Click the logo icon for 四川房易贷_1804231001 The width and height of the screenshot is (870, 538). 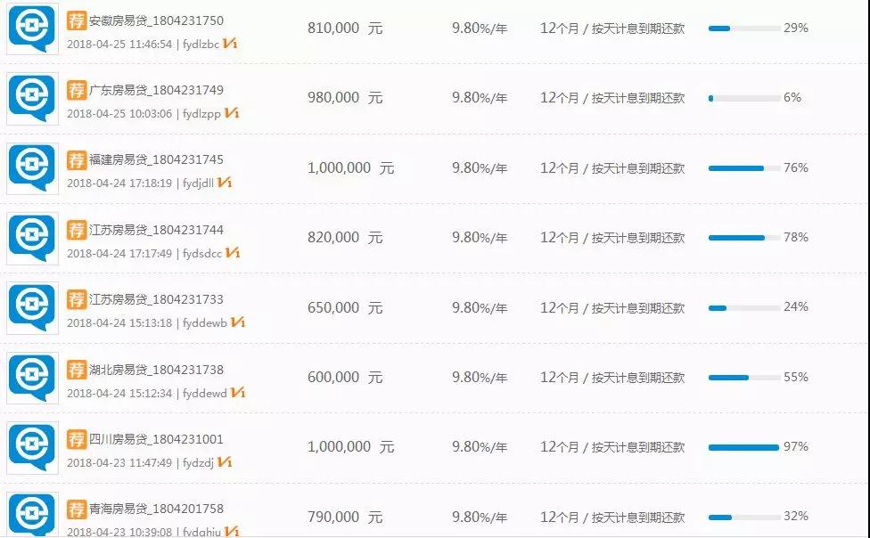32,448
